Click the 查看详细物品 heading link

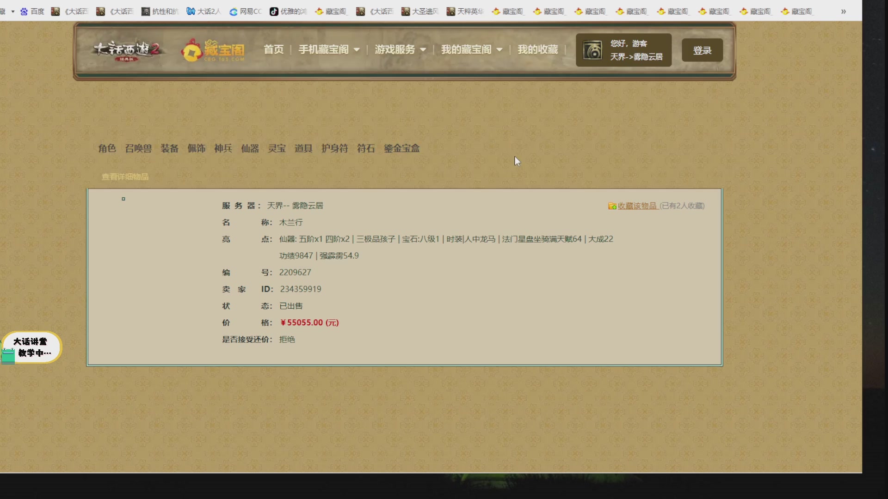(125, 176)
